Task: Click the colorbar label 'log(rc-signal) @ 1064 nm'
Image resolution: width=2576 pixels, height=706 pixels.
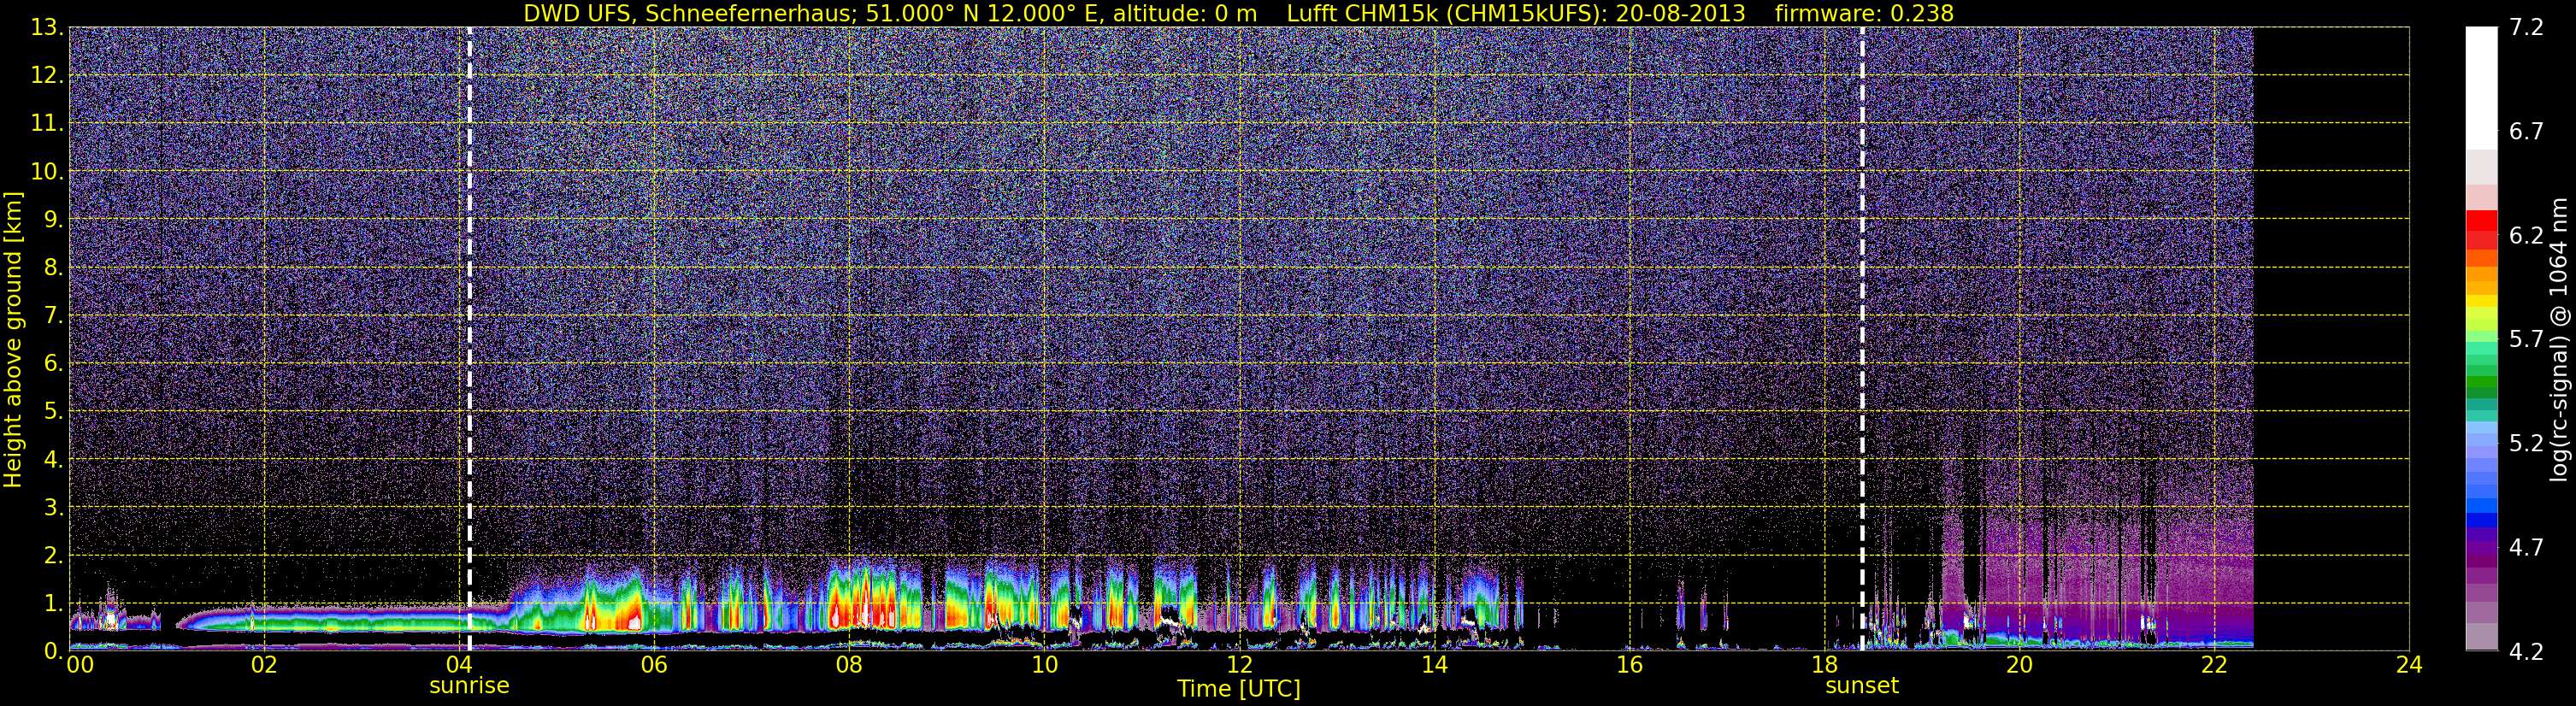Action: (2559, 340)
